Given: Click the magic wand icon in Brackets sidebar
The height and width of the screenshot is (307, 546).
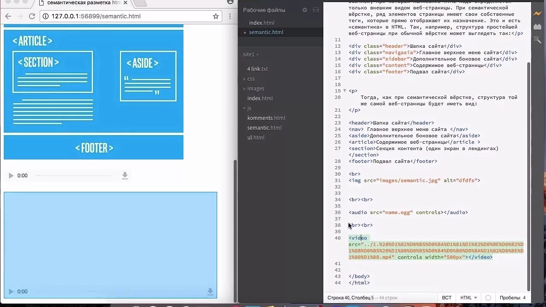Looking at the screenshot, I should pyautogui.click(x=537, y=39).
